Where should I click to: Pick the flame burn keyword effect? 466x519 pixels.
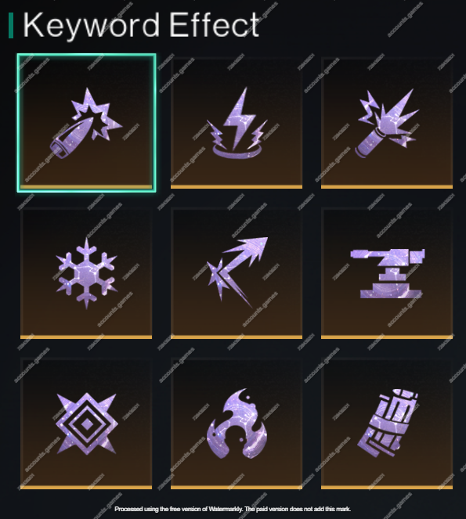coord(237,423)
